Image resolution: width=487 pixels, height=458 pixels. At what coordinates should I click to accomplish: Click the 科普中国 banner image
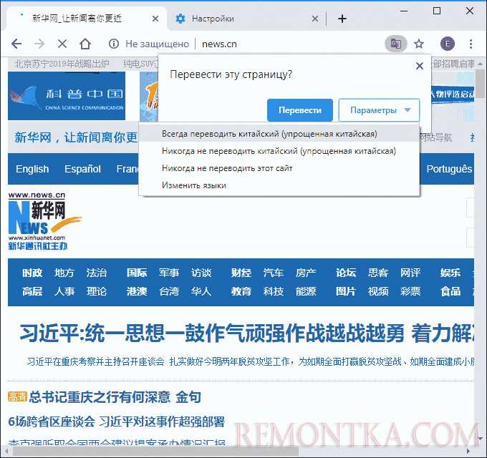click(67, 96)
